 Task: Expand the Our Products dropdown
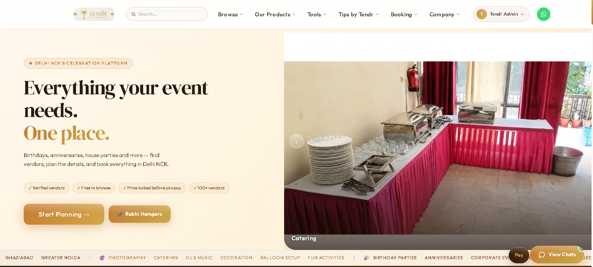(x=275, y=14)
